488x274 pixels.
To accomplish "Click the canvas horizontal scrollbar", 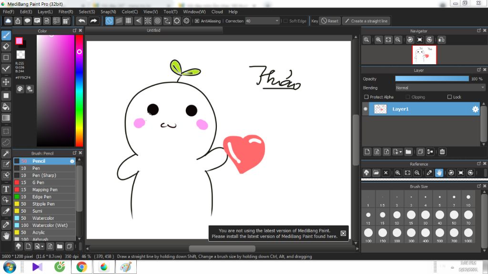I will [222, 248].
